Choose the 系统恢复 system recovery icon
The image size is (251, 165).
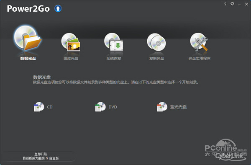point(114,42)
